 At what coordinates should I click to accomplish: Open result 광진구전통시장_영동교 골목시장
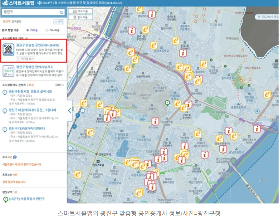point(30,92)
